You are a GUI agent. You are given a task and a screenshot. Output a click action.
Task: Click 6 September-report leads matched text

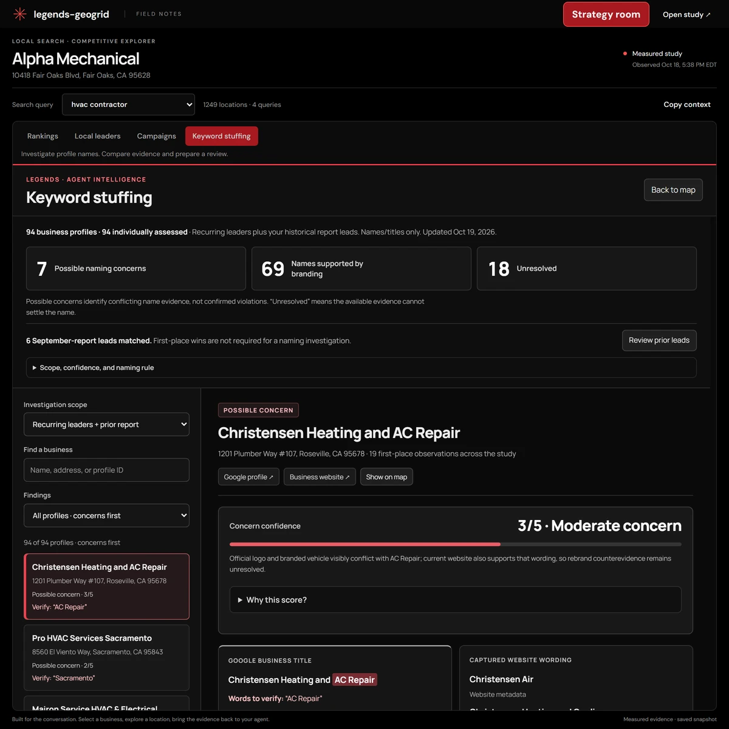89,341
